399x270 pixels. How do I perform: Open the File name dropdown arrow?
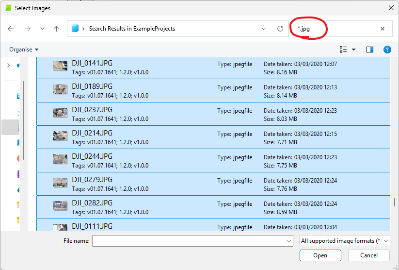[289, 241]
